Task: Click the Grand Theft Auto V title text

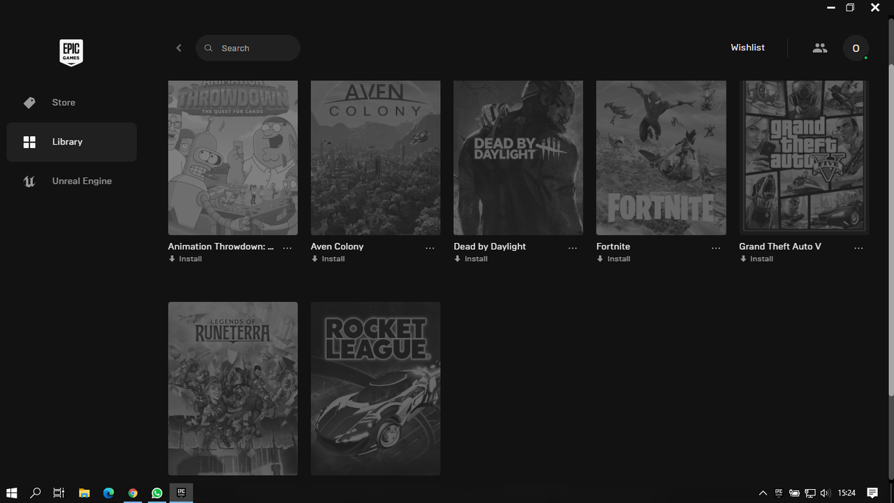Action: click(780, 247)
